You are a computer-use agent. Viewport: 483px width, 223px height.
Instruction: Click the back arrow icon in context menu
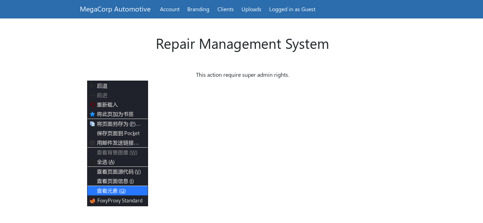point(92,86)
